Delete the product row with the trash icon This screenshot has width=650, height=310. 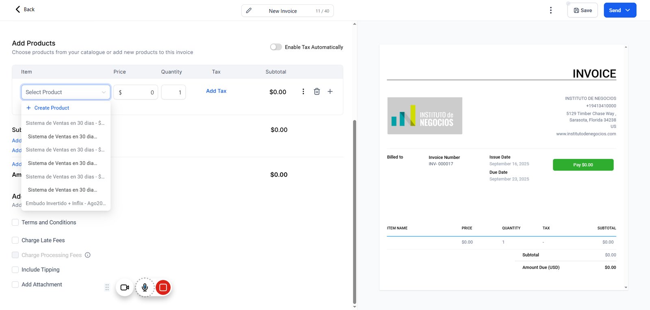click(x=317, y=92)
